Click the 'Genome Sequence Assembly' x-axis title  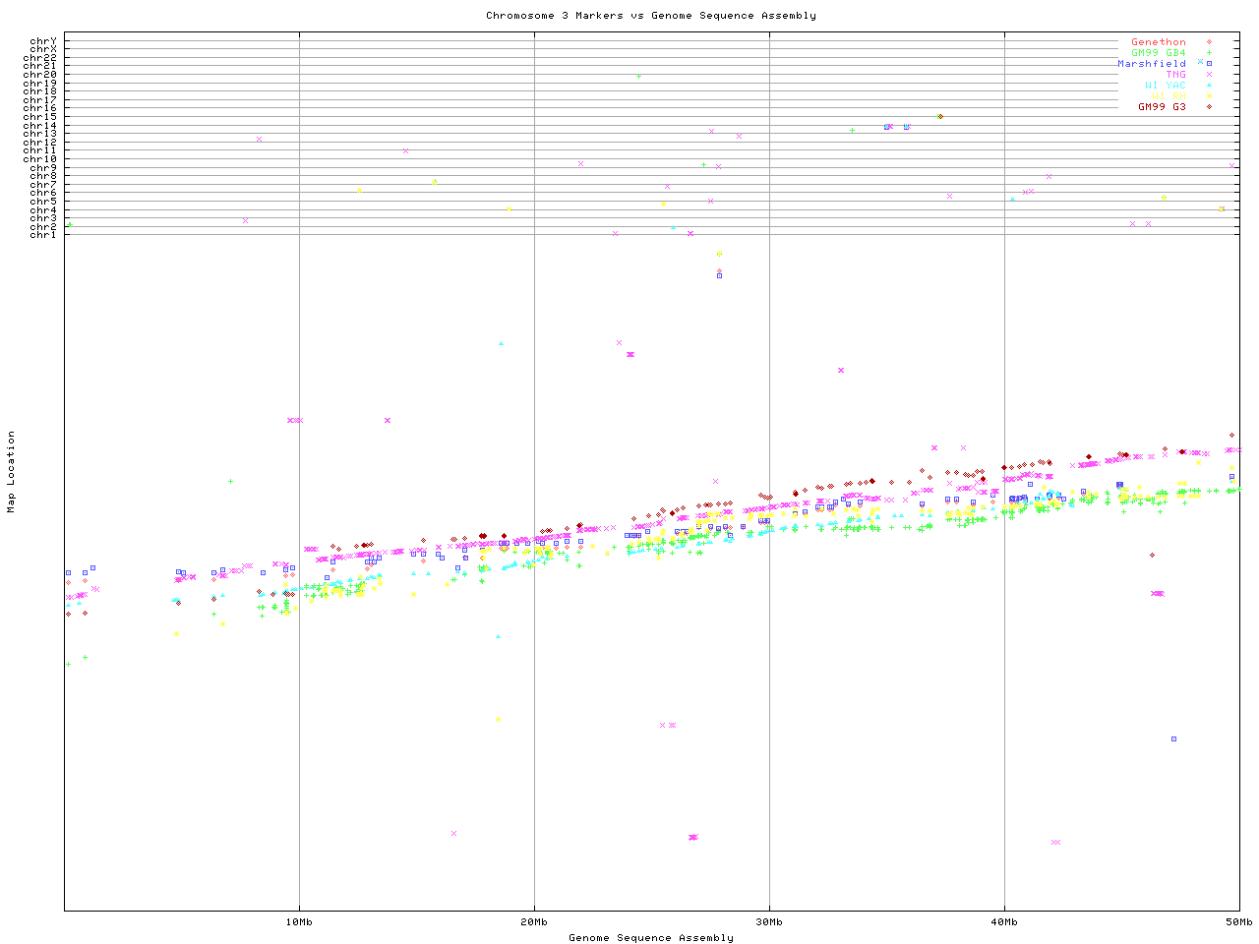[650, 937]
